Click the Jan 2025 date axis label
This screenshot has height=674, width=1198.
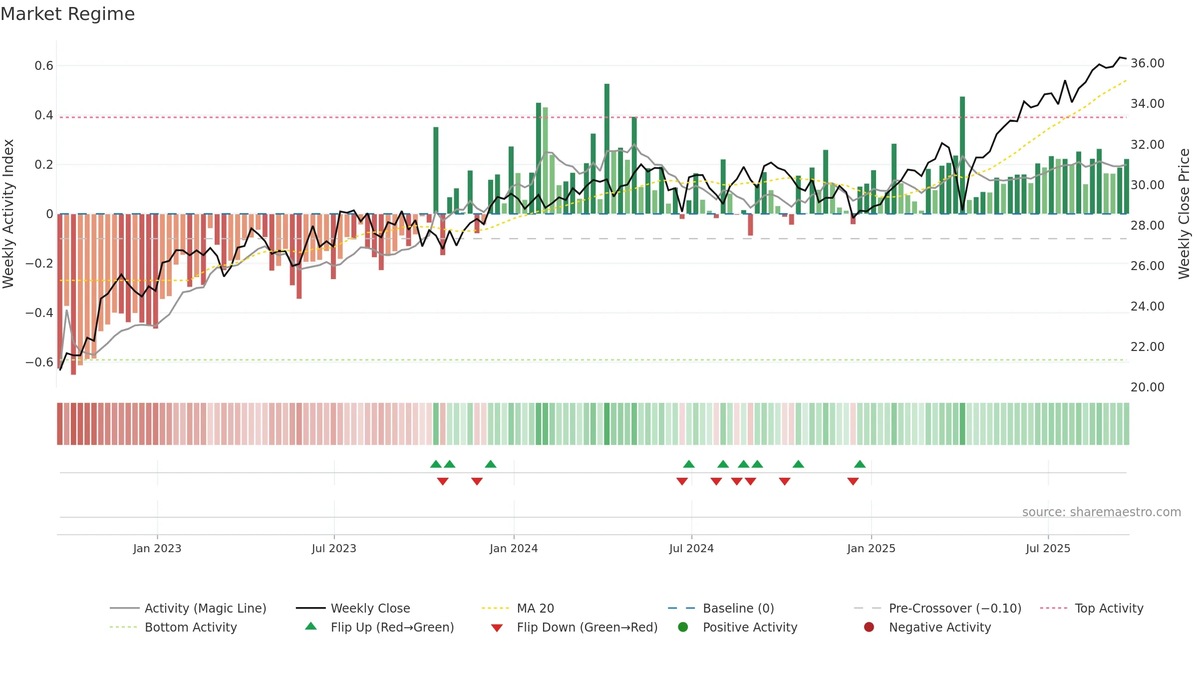(871, 548)
